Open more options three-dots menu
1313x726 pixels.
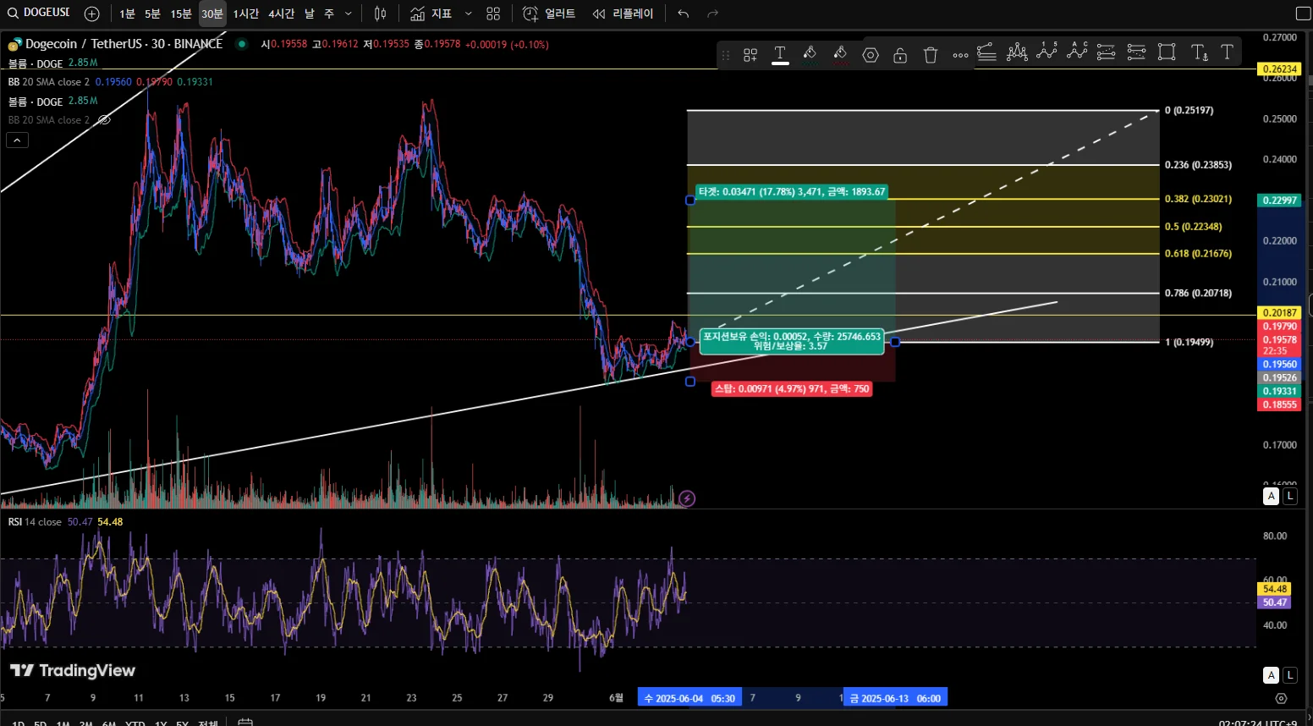[960, 56]
